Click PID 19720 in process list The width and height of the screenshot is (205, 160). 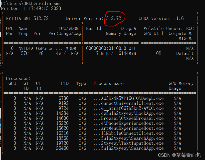pos(62,143)
